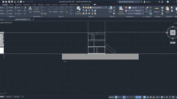Click the white object color swatch
Viewport: 177px width, 99px height.
click(130, 8)
